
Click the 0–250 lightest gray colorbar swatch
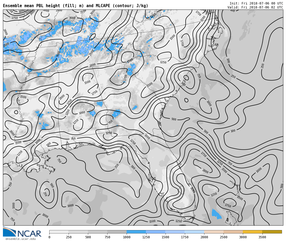(x=59, y=232)
